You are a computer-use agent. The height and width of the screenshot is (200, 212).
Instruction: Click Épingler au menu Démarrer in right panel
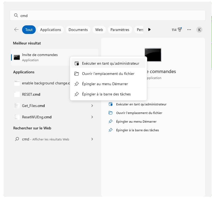coord(136,122)
